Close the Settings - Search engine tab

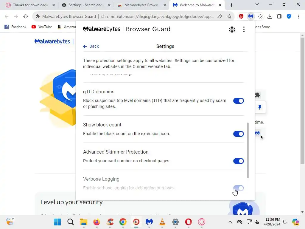[109, 5]
